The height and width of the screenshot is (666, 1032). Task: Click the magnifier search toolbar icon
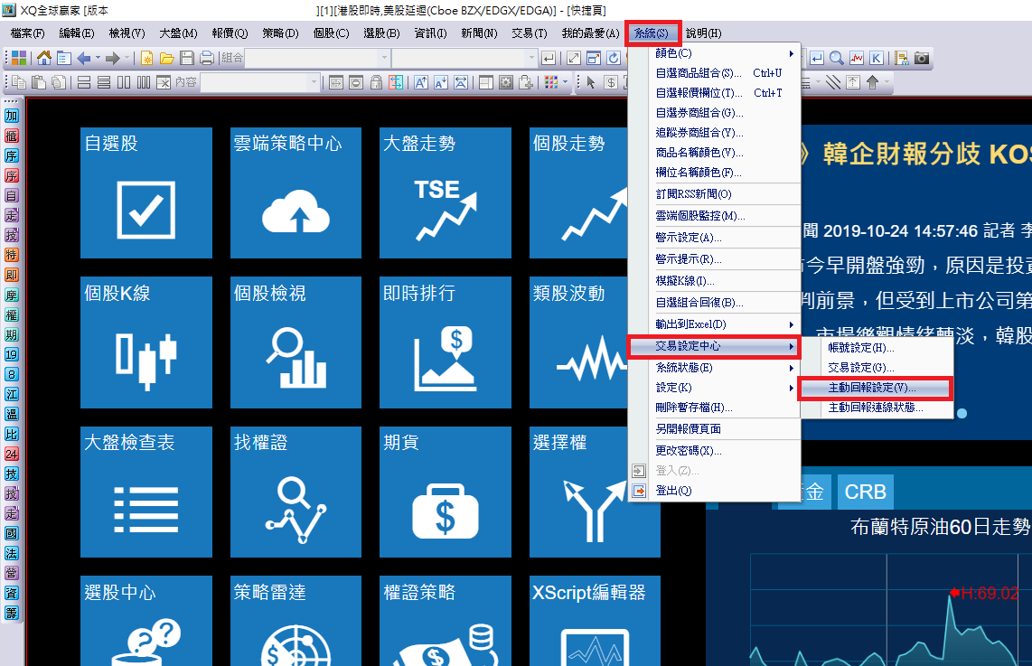click(x=837, y=59)
